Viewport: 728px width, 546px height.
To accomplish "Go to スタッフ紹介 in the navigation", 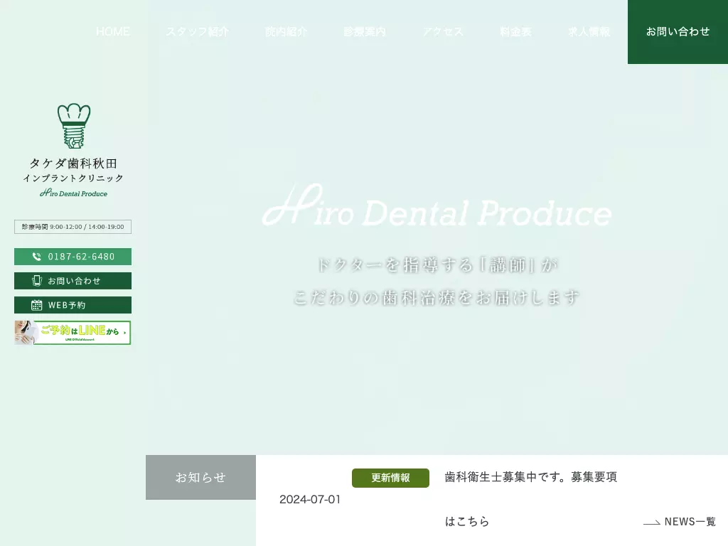I will 198,31.
